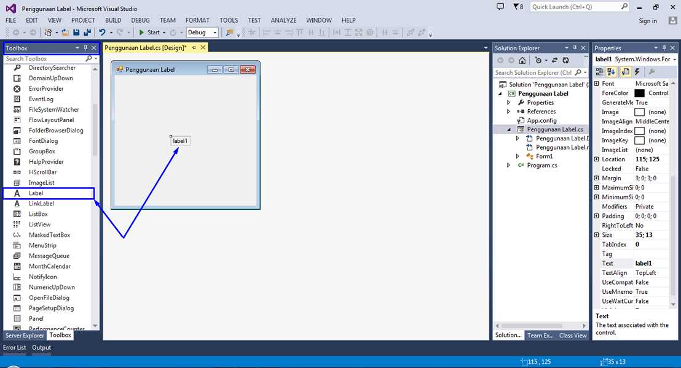
Task: Click the Refresh icon in Solution Explorer
Action: pyautogui.click(x=565, y=60)
